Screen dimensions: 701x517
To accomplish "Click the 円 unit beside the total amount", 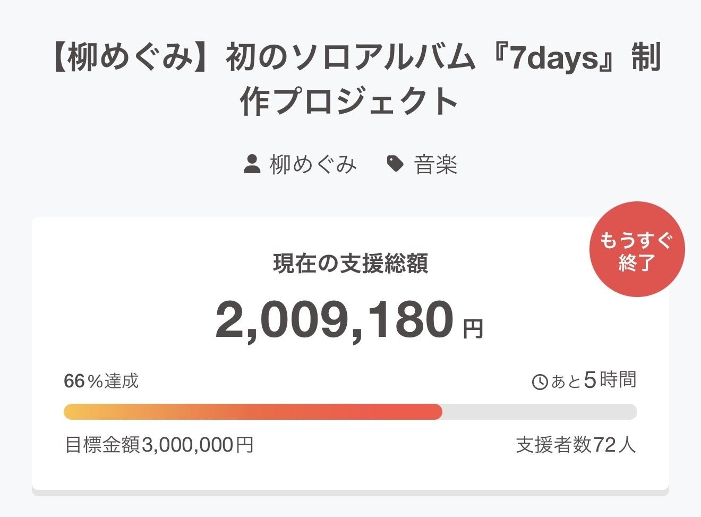I will pyautogui.click(x=473, y=329).
